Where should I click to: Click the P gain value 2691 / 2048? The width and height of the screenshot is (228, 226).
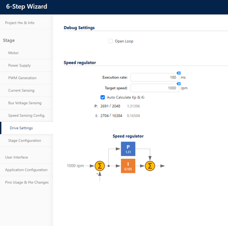point(110,106)
